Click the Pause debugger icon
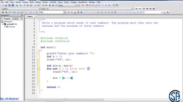The image size is (183, 102). coord(106,5)
